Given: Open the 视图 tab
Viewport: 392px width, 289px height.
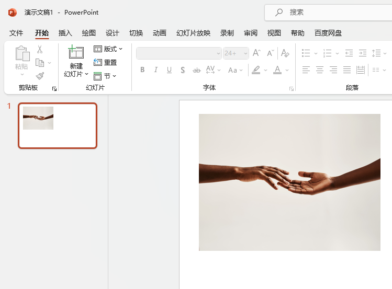Looking at the screenshot, I should click(x=274, y=33).
